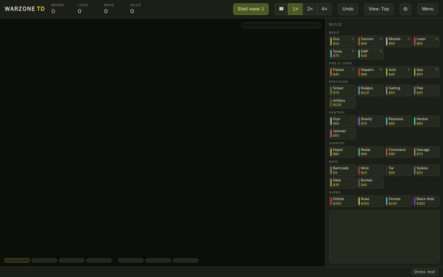The height and width of the screenshot is (277, 443).
Task: Choose the Flak tower
Action: [x=426, y=90]
